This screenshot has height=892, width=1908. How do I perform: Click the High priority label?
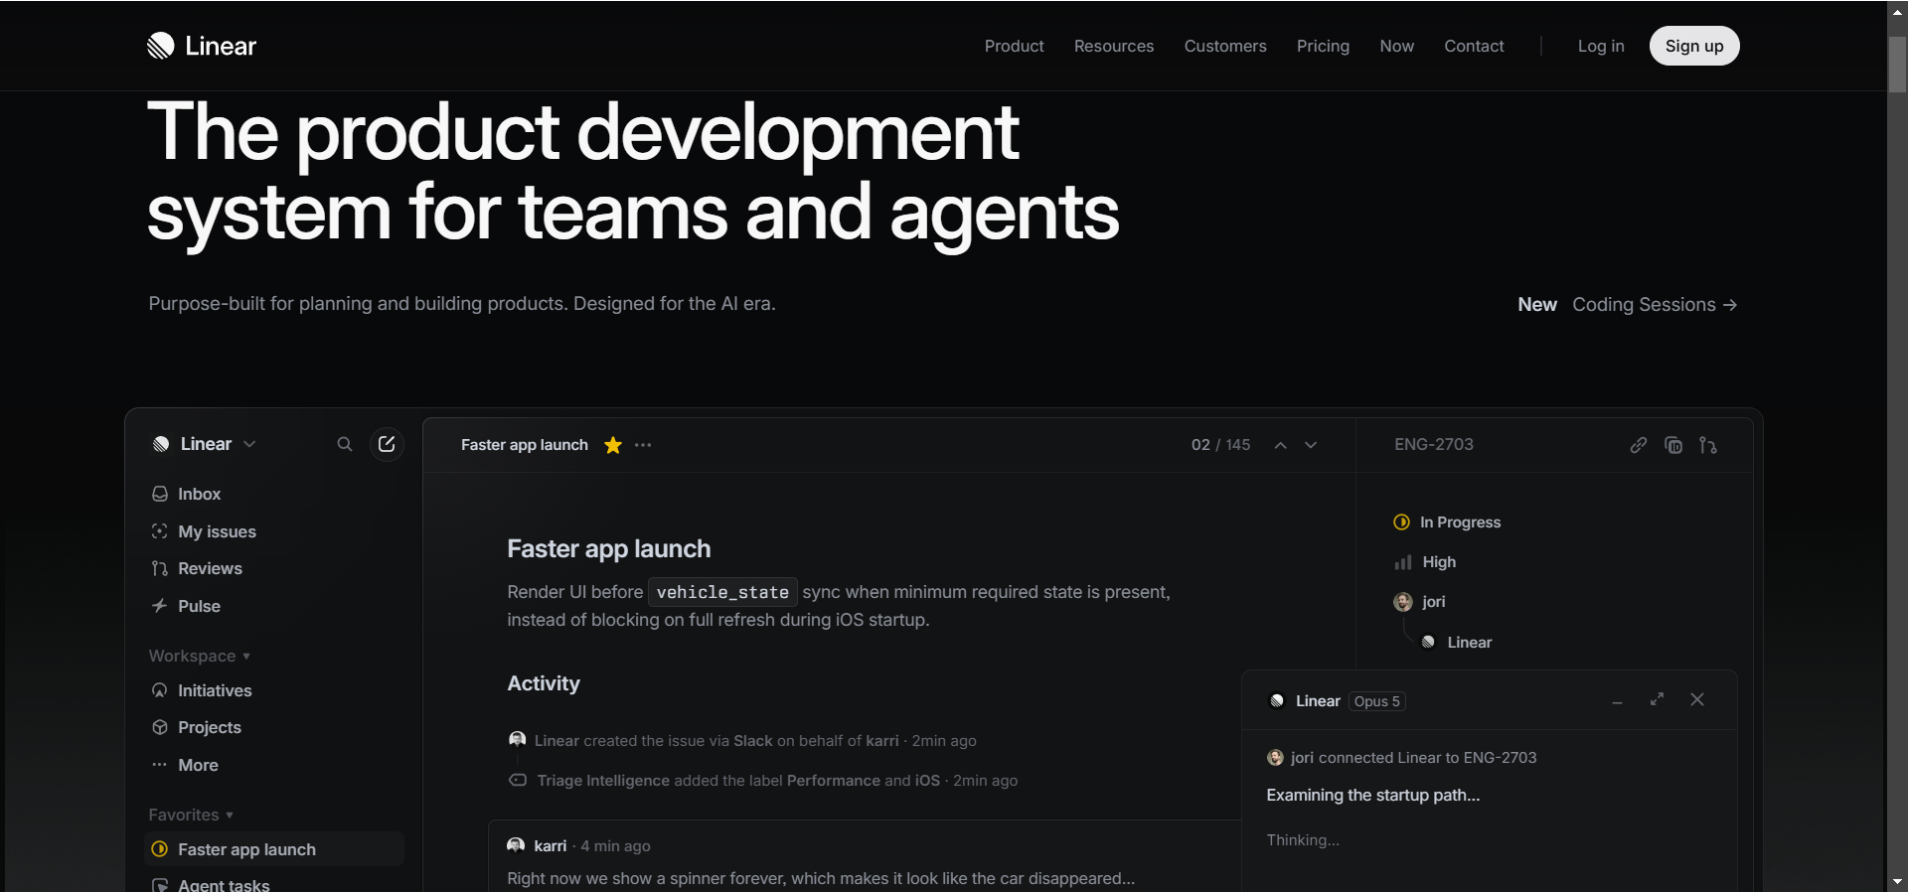click(x=1439, y=562)
